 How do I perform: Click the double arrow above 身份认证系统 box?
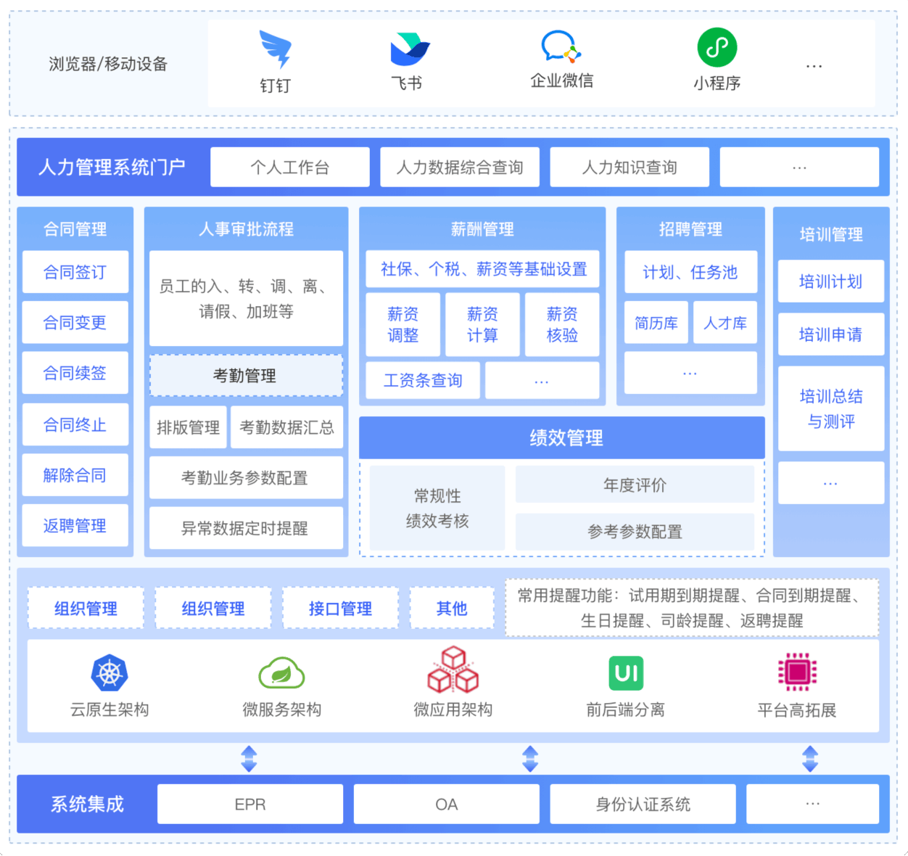pyautogui.click(x=530, y=758)
